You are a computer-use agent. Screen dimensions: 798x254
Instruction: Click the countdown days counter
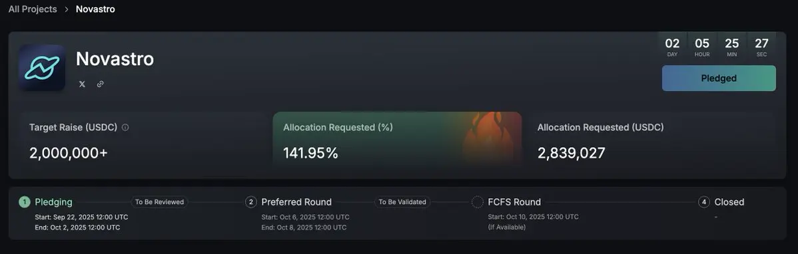click(672, 47)
